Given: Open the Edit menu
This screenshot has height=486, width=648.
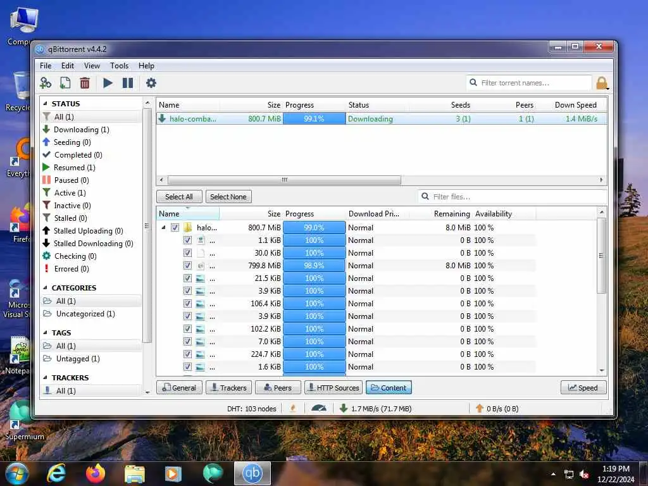Looking at the screenshot, I should pyautogui.click(x=68, y=66).
